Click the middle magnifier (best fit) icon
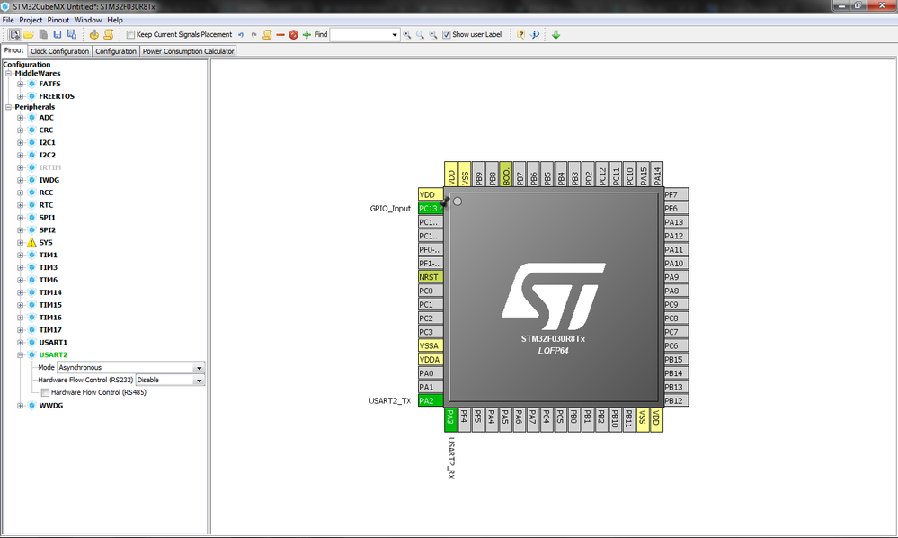Viewport: 898px width, 538px height. pos(420,35)
